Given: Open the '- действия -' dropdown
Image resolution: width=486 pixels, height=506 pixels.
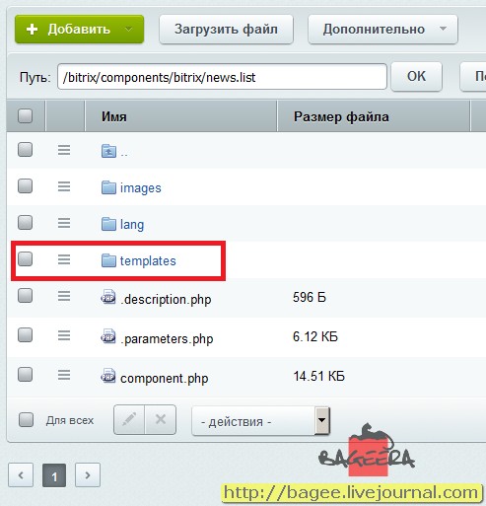Looking at the screenshot, I should [261, 421].
